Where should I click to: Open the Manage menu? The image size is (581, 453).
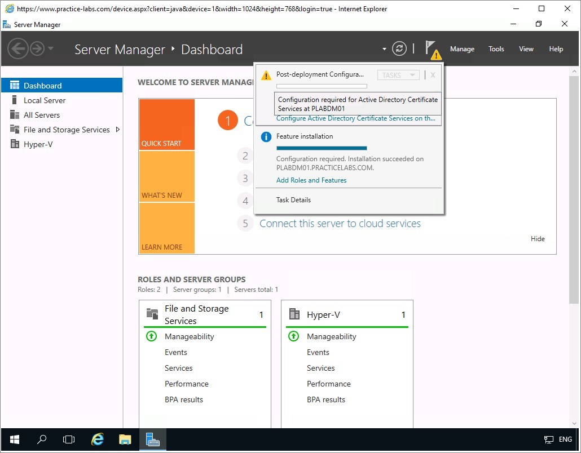point(462,49)
